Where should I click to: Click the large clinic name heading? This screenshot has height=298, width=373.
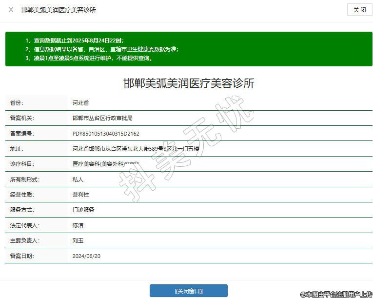point(189,83)
